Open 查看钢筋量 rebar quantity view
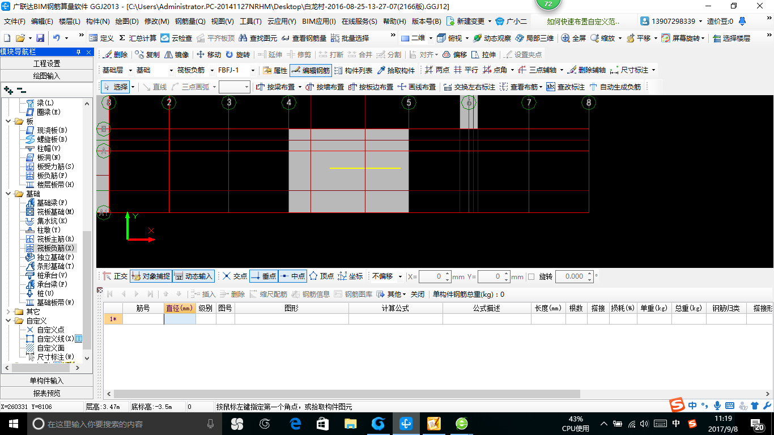 304,38
